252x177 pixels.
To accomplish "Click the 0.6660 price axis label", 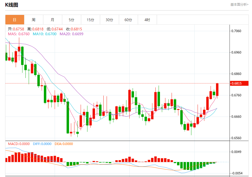I will [x=236, y=117].
